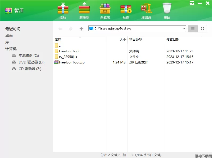Sort files by 修改日期 column header
Image resolution: width=212 pixels, height=158 pixels.
point(173,39)
